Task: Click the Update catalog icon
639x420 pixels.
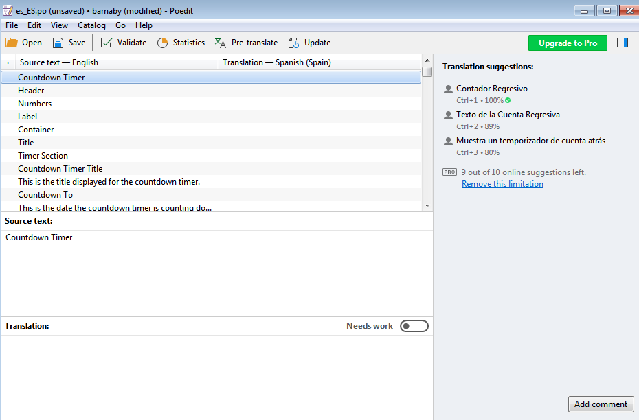Action: 293,43
